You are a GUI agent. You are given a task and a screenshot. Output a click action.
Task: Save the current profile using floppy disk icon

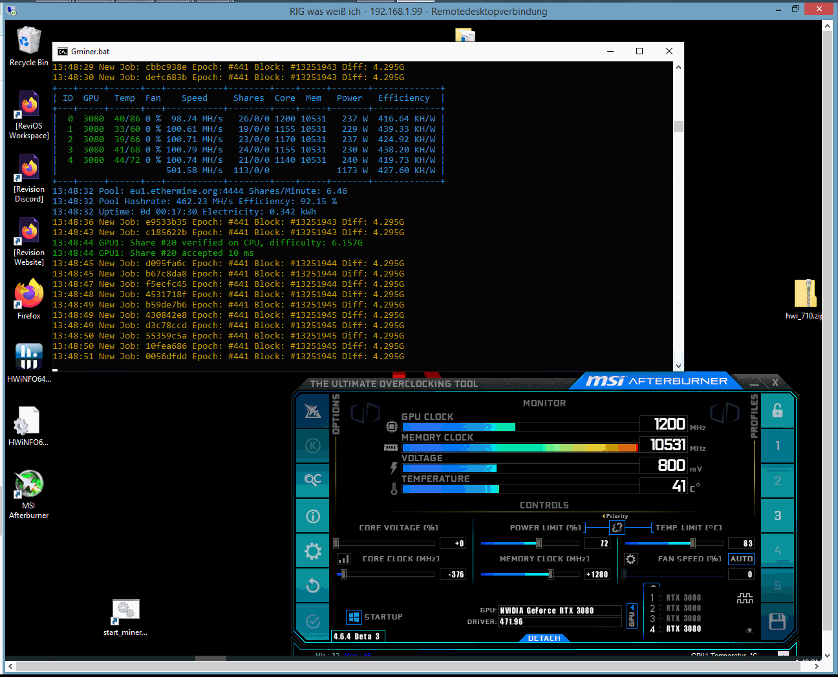[x=777, y=621]
